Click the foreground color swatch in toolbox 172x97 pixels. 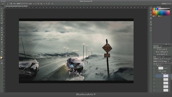pos(1,58)
